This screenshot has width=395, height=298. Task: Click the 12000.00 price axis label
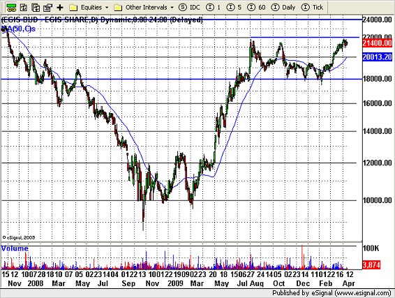pyautogui.click(x=377, y=163)
